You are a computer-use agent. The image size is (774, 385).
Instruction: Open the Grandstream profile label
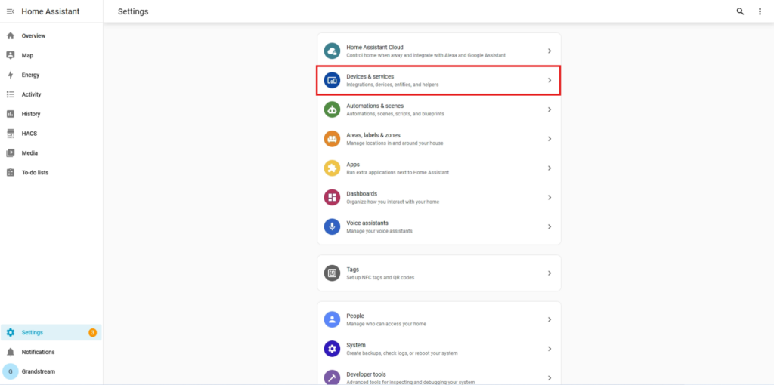click(38, 371)
